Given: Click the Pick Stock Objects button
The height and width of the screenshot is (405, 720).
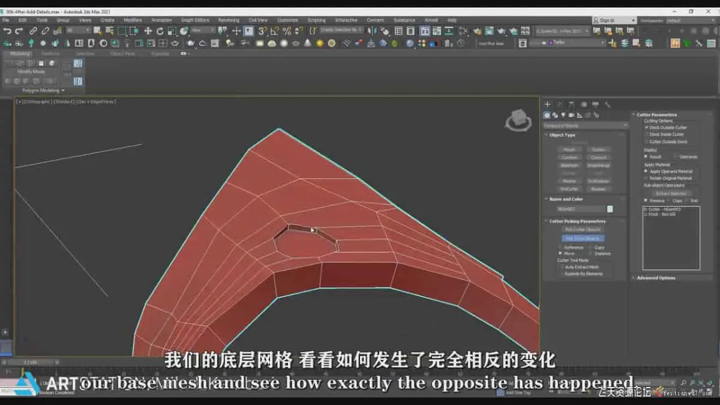Looking at the screenshot, I should pos(583,238).
